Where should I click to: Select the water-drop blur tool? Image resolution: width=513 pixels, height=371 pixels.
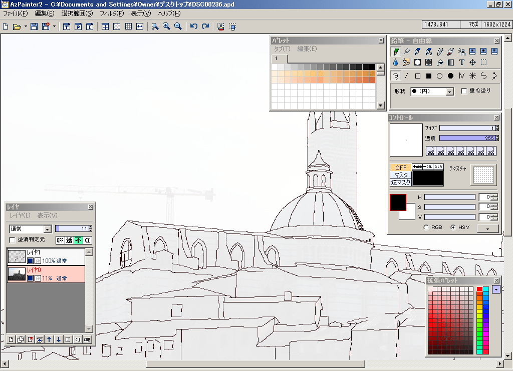[x=395, y=62]
